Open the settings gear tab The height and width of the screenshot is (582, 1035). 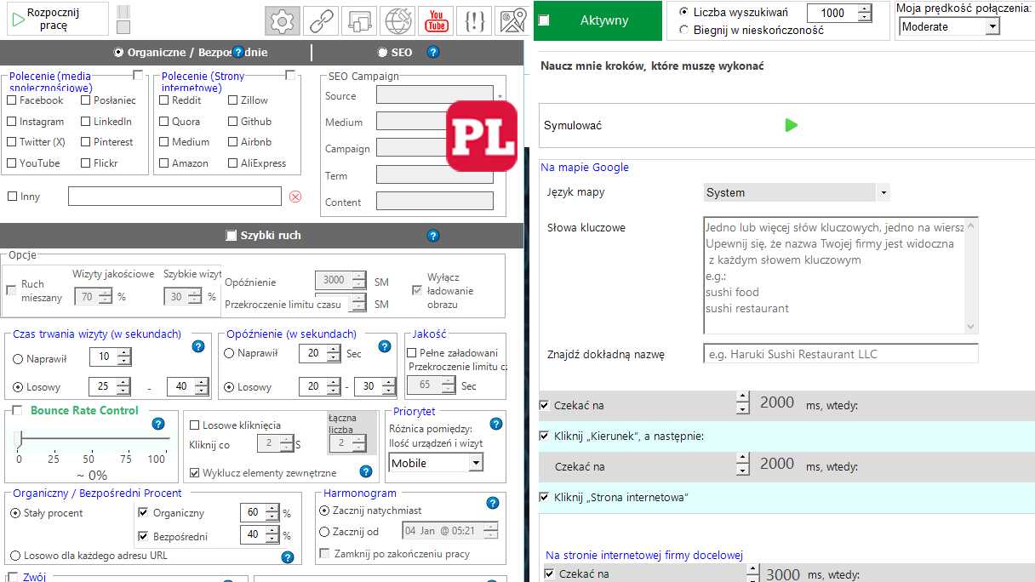tap(283, 21)
